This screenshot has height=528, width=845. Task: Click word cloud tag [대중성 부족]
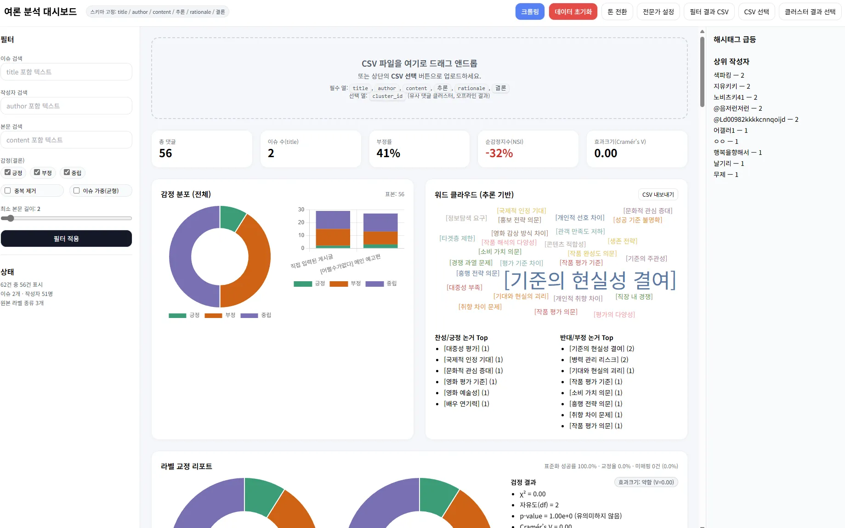tap(465, 287)
